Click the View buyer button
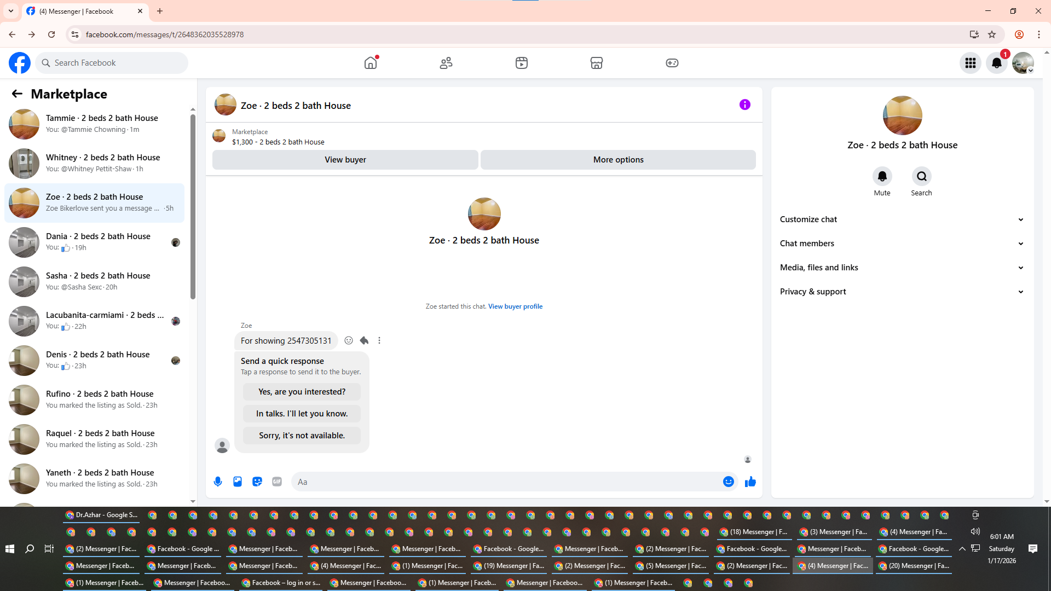This screenshot has width=1051, height=591. point(345,160)
